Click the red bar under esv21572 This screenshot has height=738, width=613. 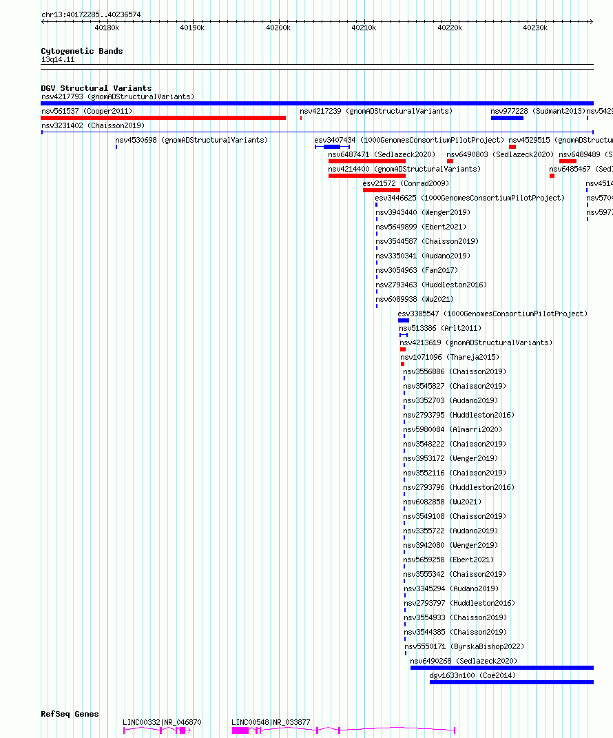[x=382, y=190]
